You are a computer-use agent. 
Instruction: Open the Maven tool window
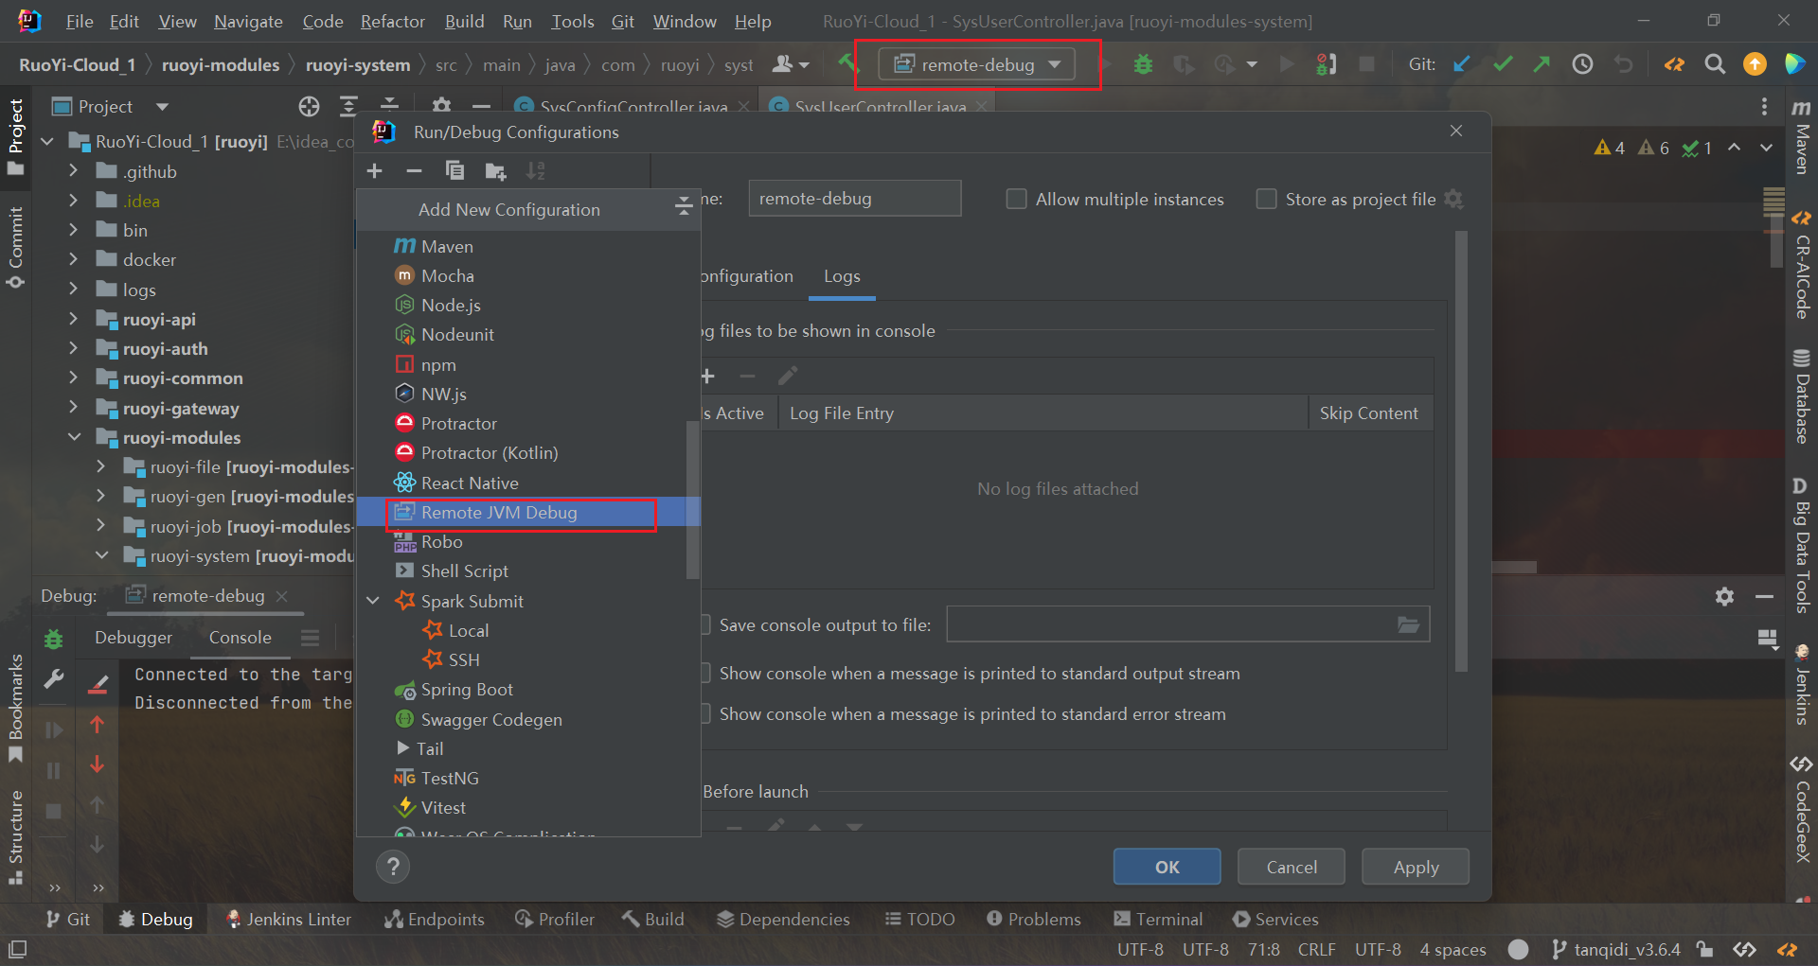pyautogui.click(x=1801, y=137)
